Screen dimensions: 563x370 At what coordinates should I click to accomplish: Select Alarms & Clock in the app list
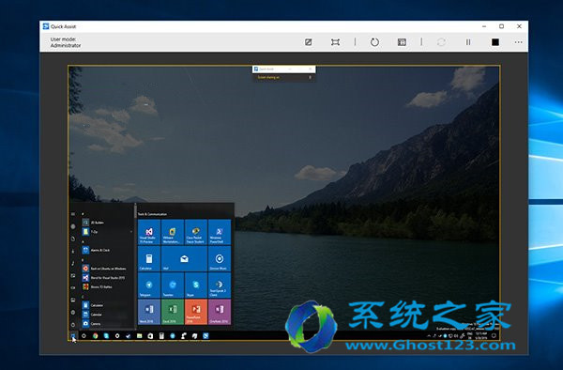(x=97, y=250)
